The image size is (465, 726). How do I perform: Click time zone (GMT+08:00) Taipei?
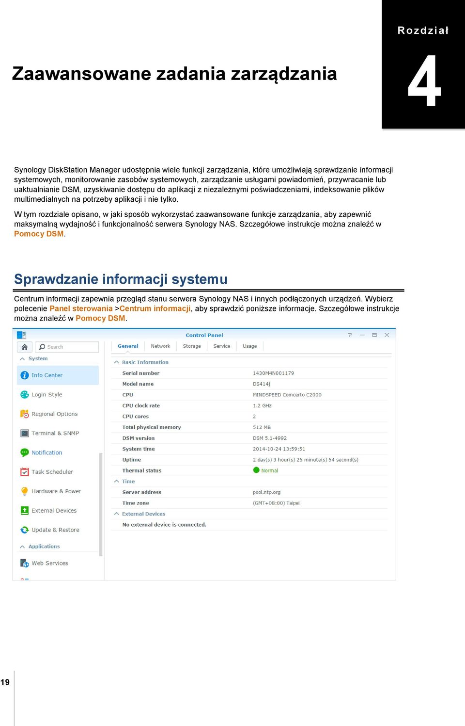pos(276,503)
